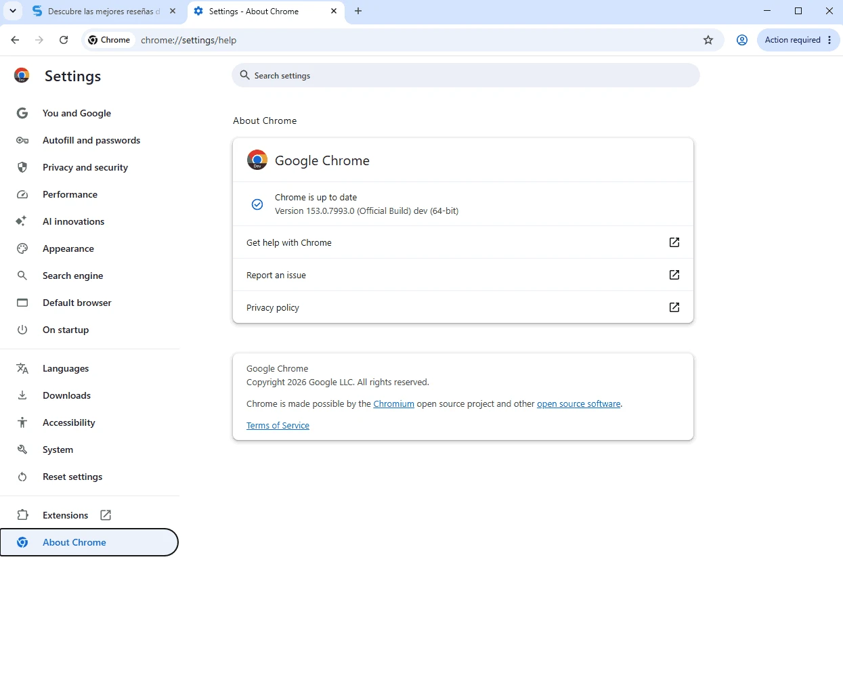Click the Action required button
Viewport: 843px width, 681px height.
[x=792, y=40]
